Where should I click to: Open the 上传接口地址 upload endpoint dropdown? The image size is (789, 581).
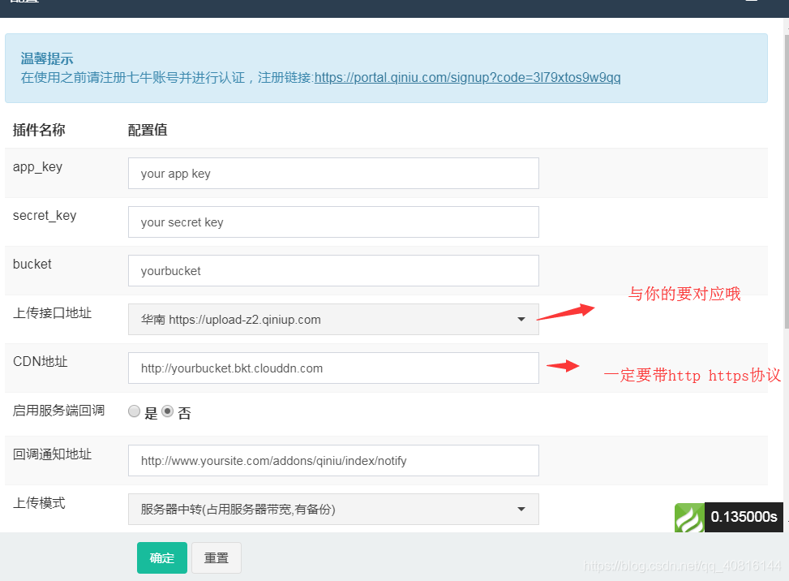click(x=333, y=320)
